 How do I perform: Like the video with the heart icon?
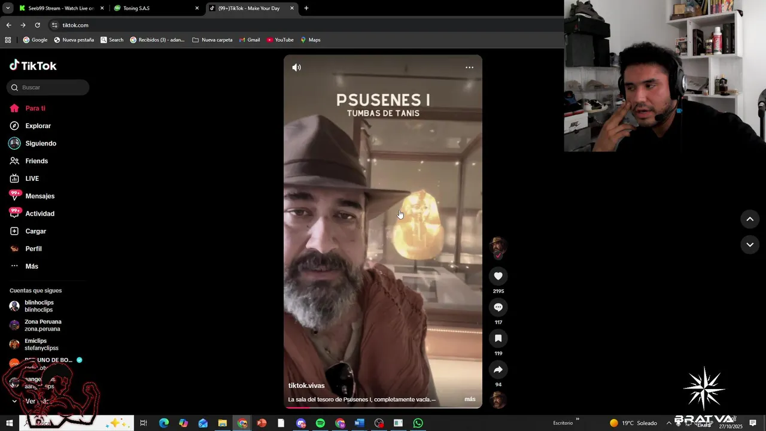pos(498,276)
